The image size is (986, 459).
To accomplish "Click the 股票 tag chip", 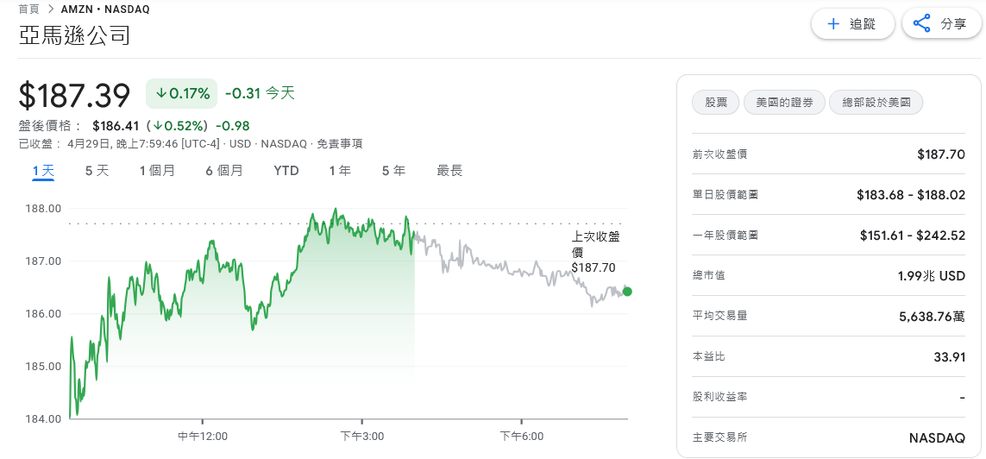I will coord(716,103).
